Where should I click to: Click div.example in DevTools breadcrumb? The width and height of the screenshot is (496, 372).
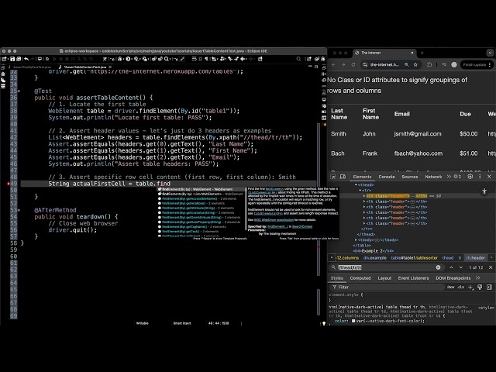[375, 258]
